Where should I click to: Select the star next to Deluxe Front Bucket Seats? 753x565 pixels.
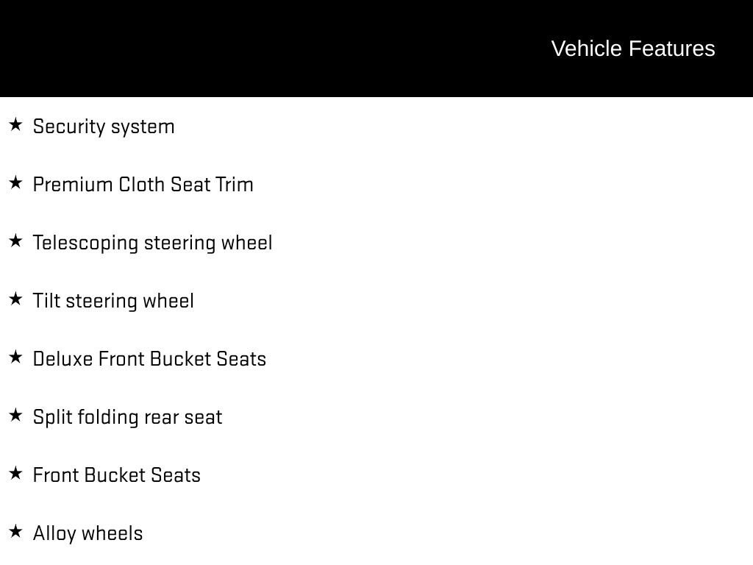tap(15, 357)
